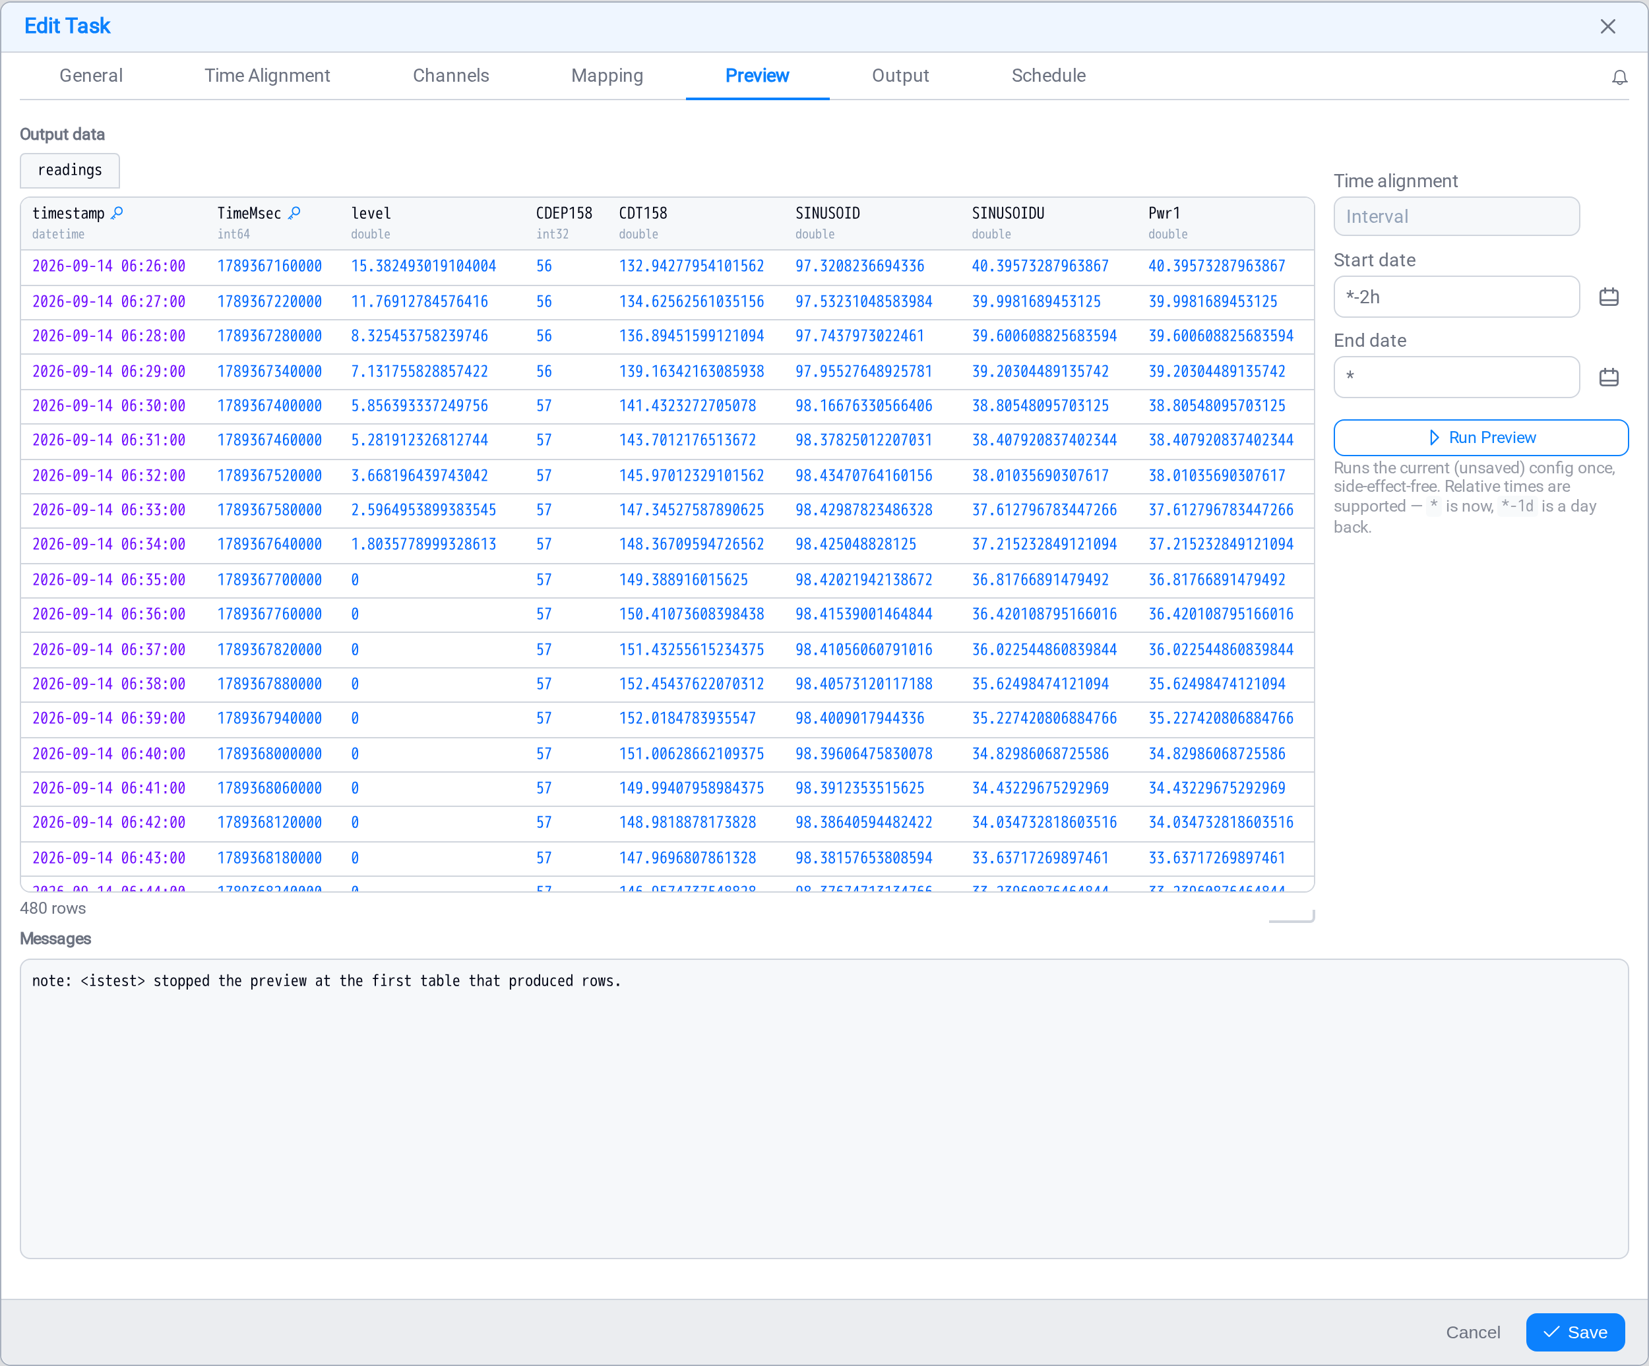Image resolution: width=1649 pixels, height=1366 pixels.
Task: Click the CDT158 column header
Action: click(642, 213)
